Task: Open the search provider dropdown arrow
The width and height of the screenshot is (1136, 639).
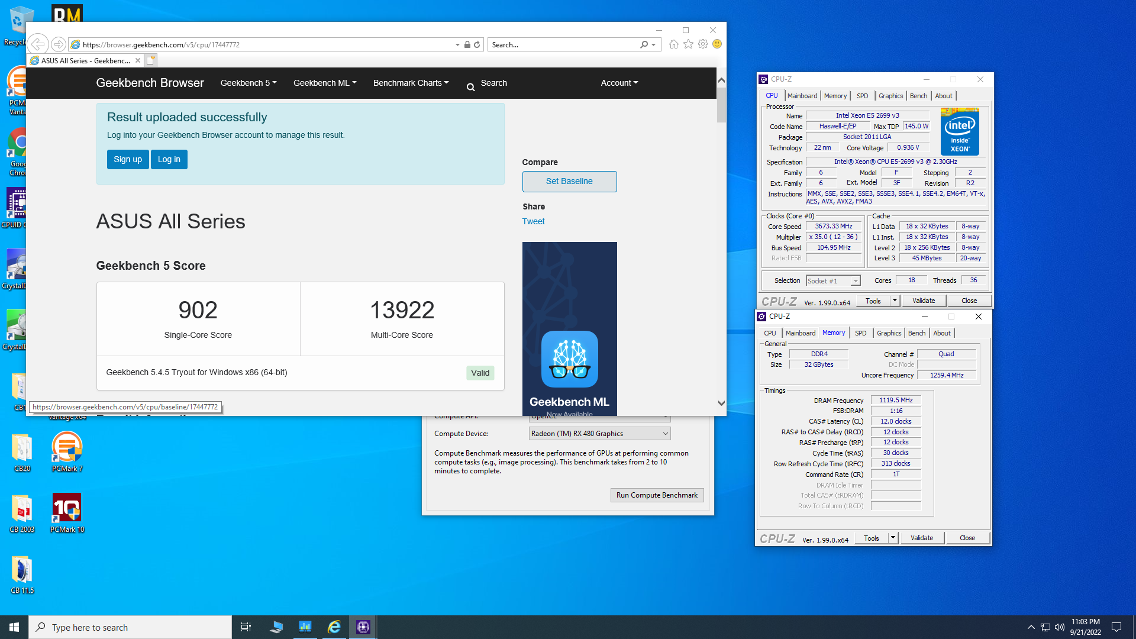Action: pyautogui.click(x=654, y=44)
